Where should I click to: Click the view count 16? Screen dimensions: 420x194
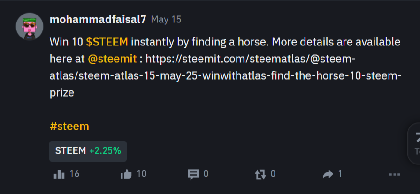(75, 174)
